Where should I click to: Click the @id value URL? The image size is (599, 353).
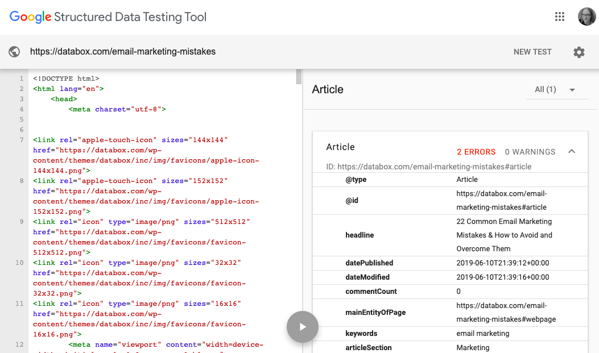tap(501, 201)
